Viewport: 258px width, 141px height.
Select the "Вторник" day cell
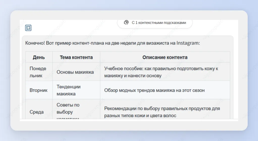(39, 90)
